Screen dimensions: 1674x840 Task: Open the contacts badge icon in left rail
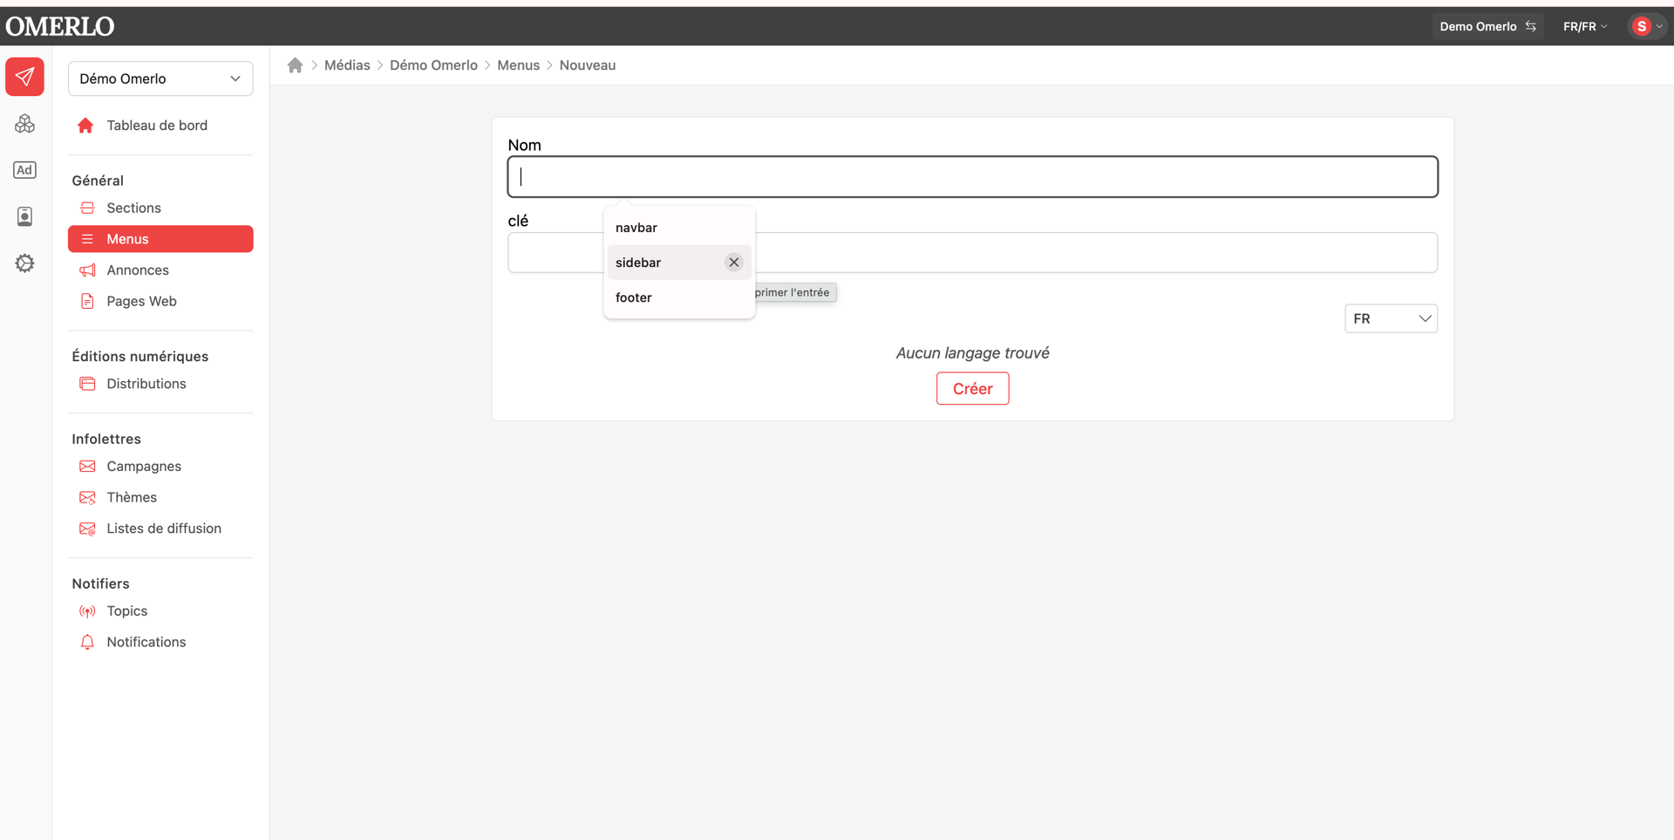[x=24, y=216]
